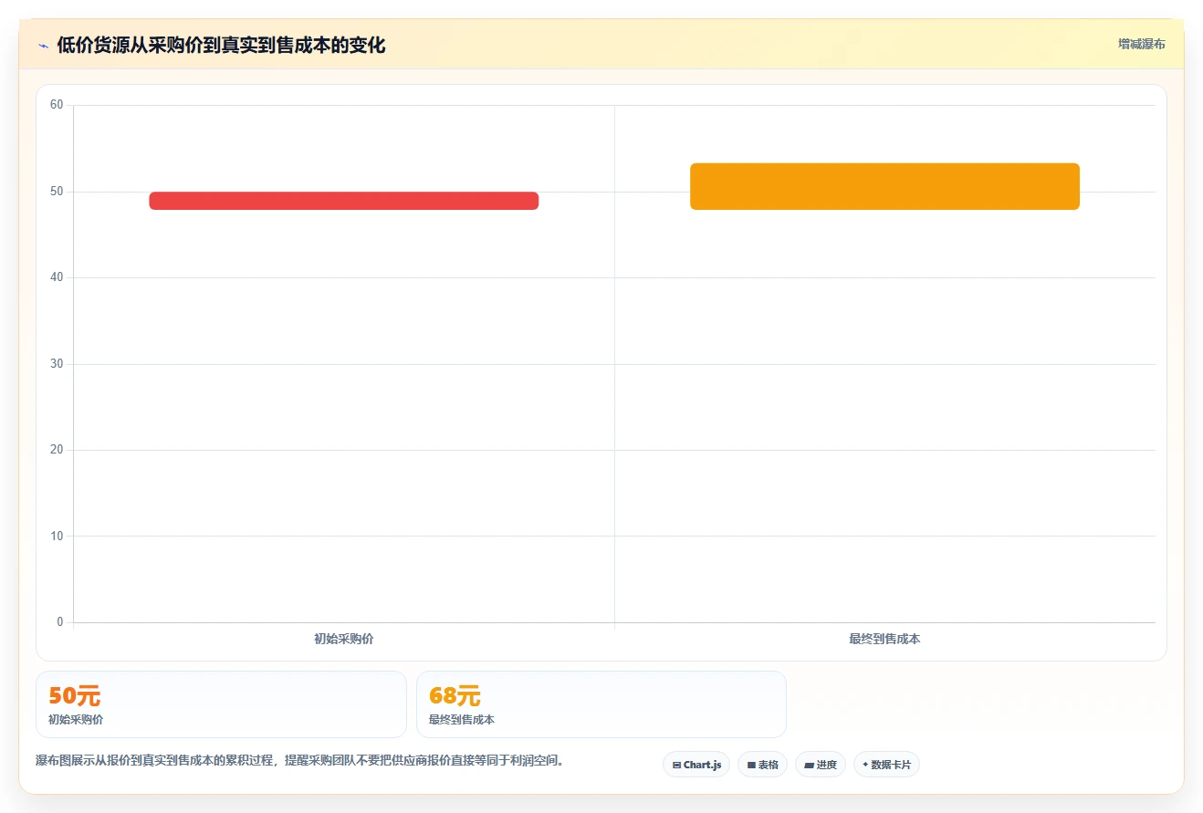Click the red 初始采购价 bar
Screen dimensions: 1203x813
pos(344,201)
